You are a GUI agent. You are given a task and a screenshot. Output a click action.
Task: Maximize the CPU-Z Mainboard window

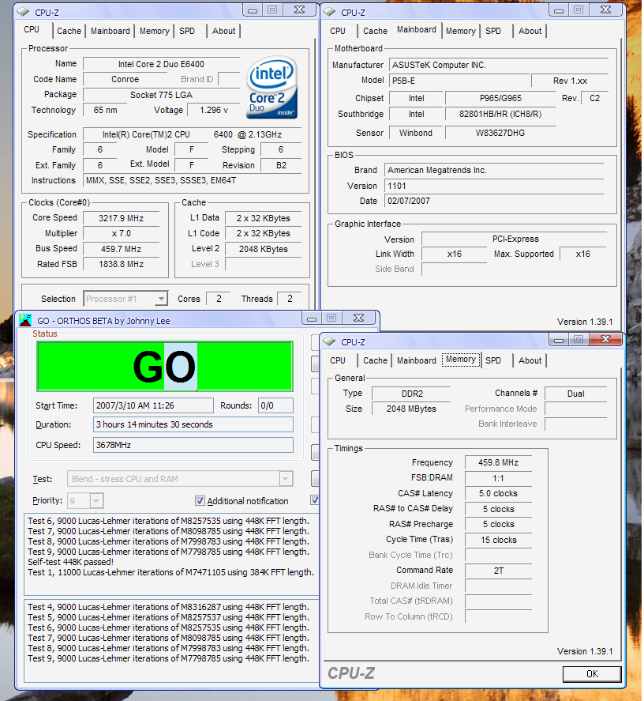click(578, 9)
